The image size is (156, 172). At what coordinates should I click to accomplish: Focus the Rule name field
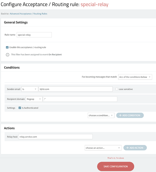pos(34,35)
